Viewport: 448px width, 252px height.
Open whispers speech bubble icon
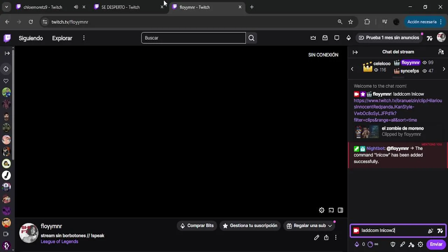337,38
